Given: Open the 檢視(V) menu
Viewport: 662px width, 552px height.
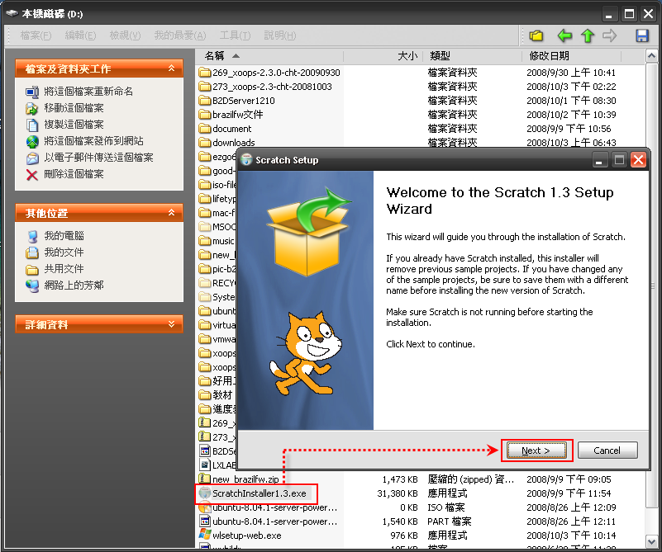Looking at the screenshot, I should [125, 35].
